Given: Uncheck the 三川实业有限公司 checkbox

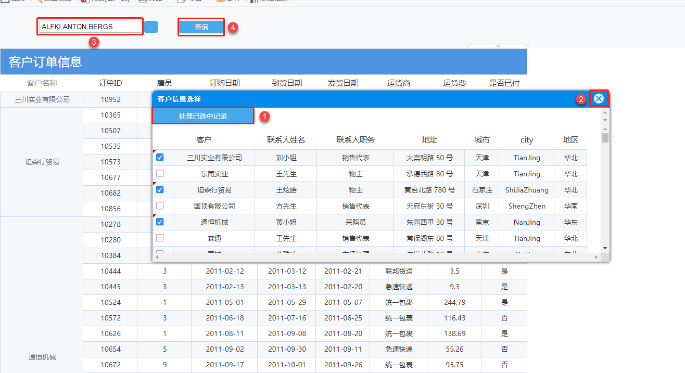Looking at the screenshot, I should click(160, 157).
